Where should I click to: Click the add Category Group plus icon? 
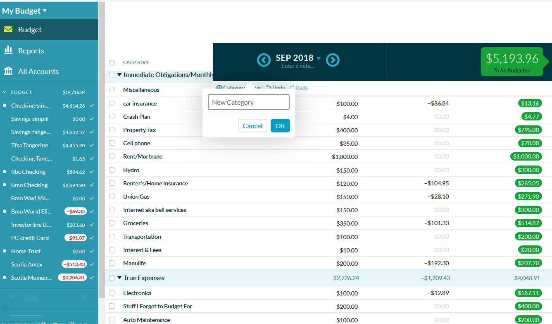(x=219, y=88)
